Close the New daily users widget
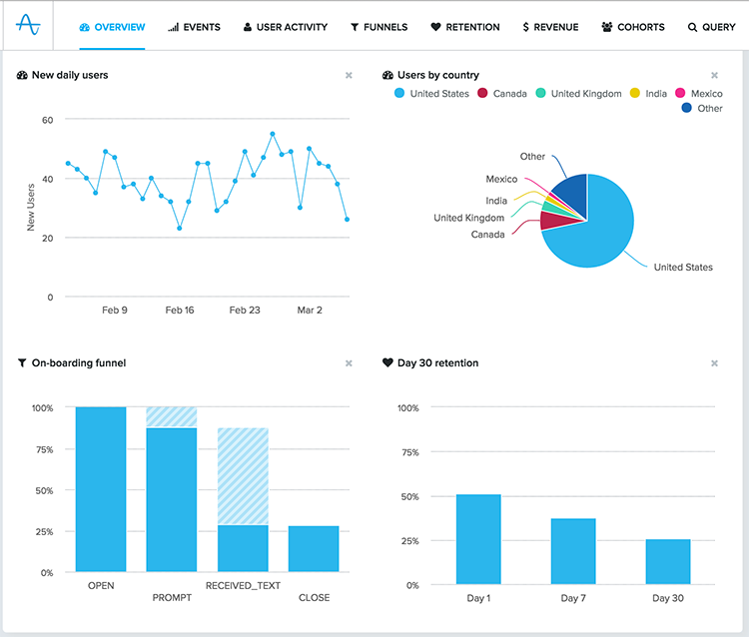The height and width of the screenshot is (637, 749). (349, 75)
